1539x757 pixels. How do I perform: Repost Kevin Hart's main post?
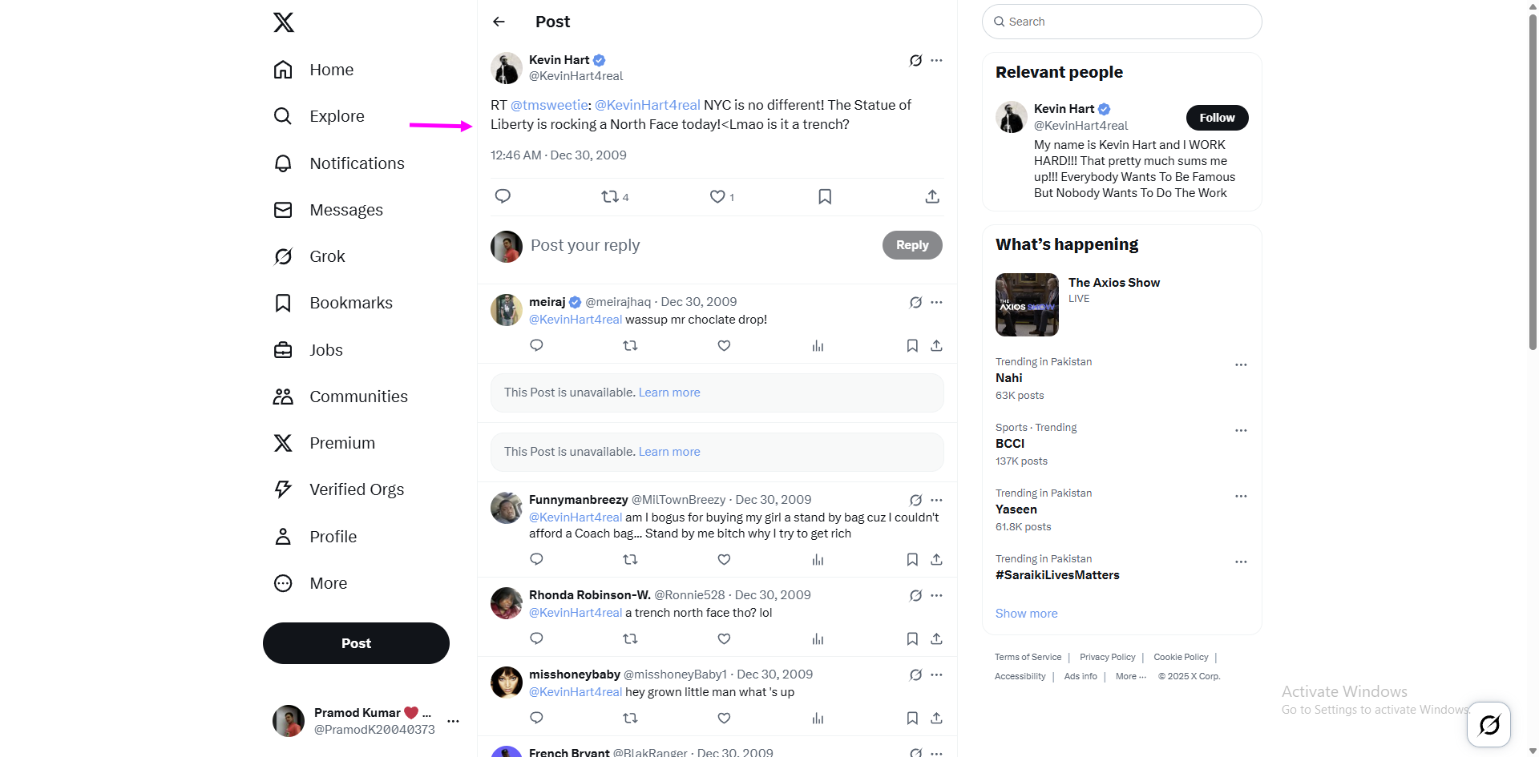610,196
